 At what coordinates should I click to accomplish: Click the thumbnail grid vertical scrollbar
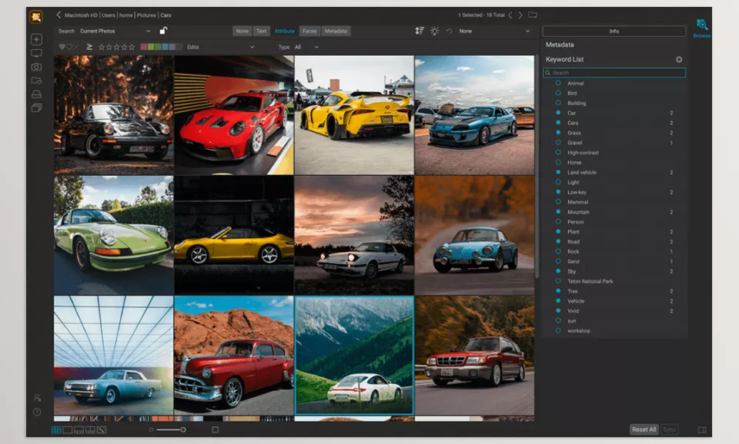coord(537,167)
